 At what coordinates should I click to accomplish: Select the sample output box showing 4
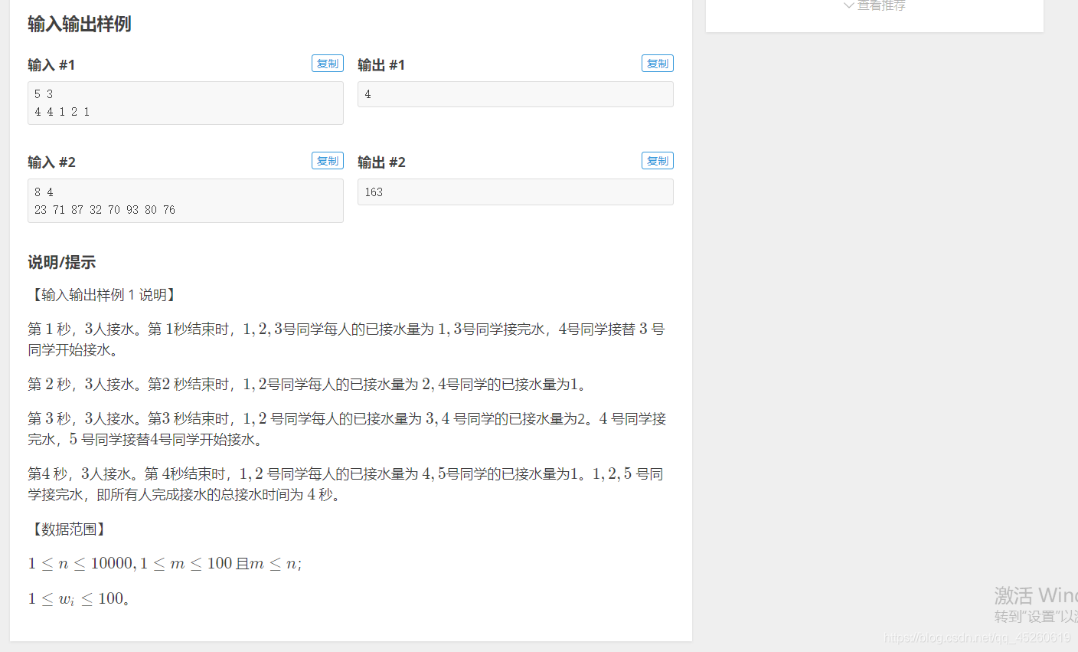tap(515, 93)
